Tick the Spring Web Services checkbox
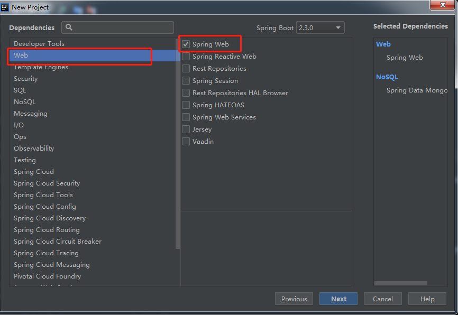The width and height of the screenshot is (458, 315). [186, 117]
